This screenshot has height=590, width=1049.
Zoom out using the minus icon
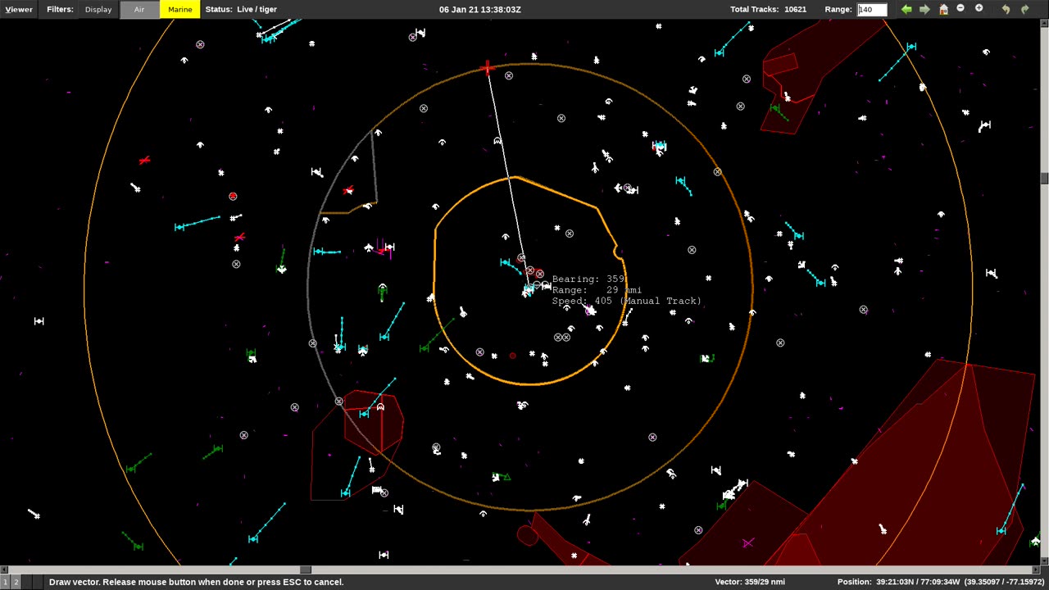click(960, 8)
